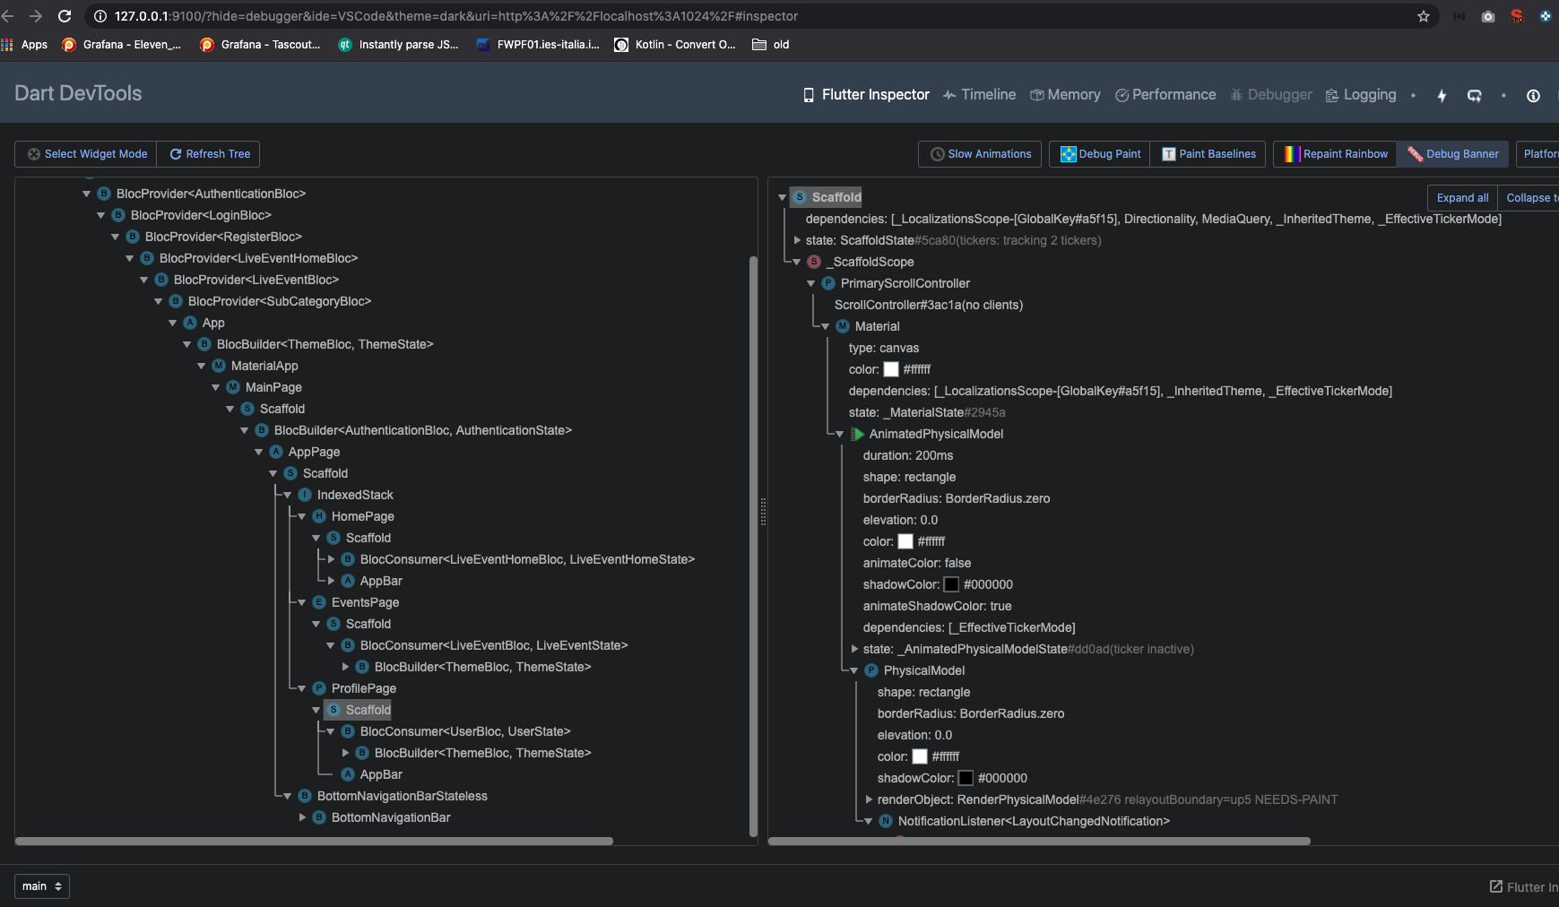
Task: Select the Flutter Inspector tab
Action: pos(866,95)
